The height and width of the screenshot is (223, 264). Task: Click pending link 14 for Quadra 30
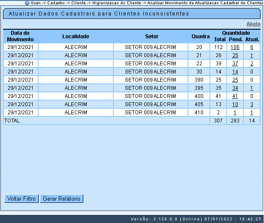coord(235,72)
